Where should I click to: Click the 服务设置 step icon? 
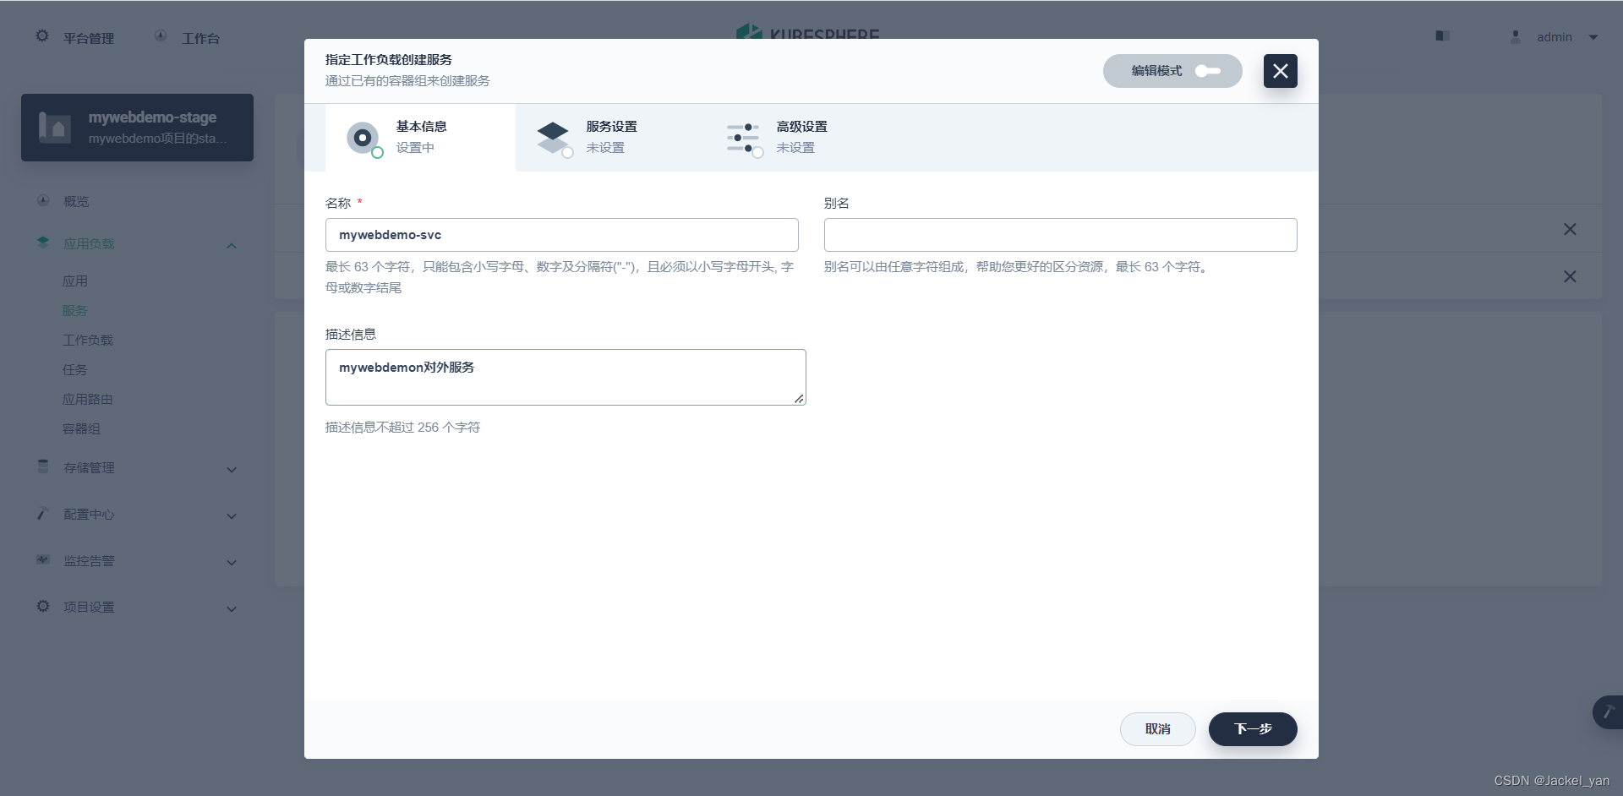coord(554,137)
